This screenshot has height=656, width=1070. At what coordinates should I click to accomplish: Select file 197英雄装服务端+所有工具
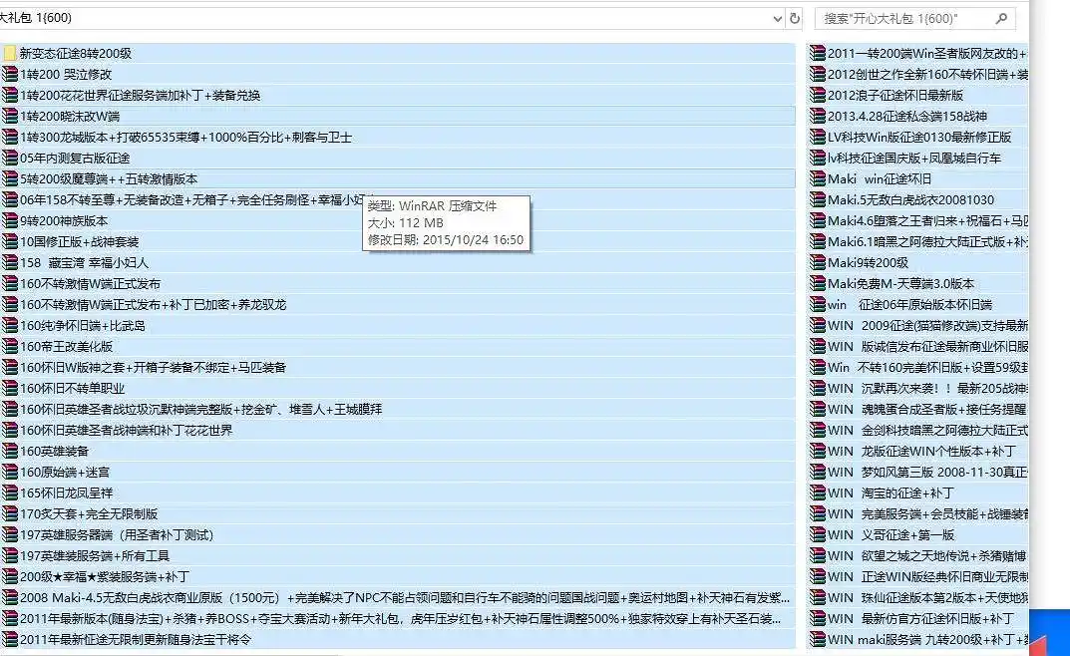tap(95, 556)
